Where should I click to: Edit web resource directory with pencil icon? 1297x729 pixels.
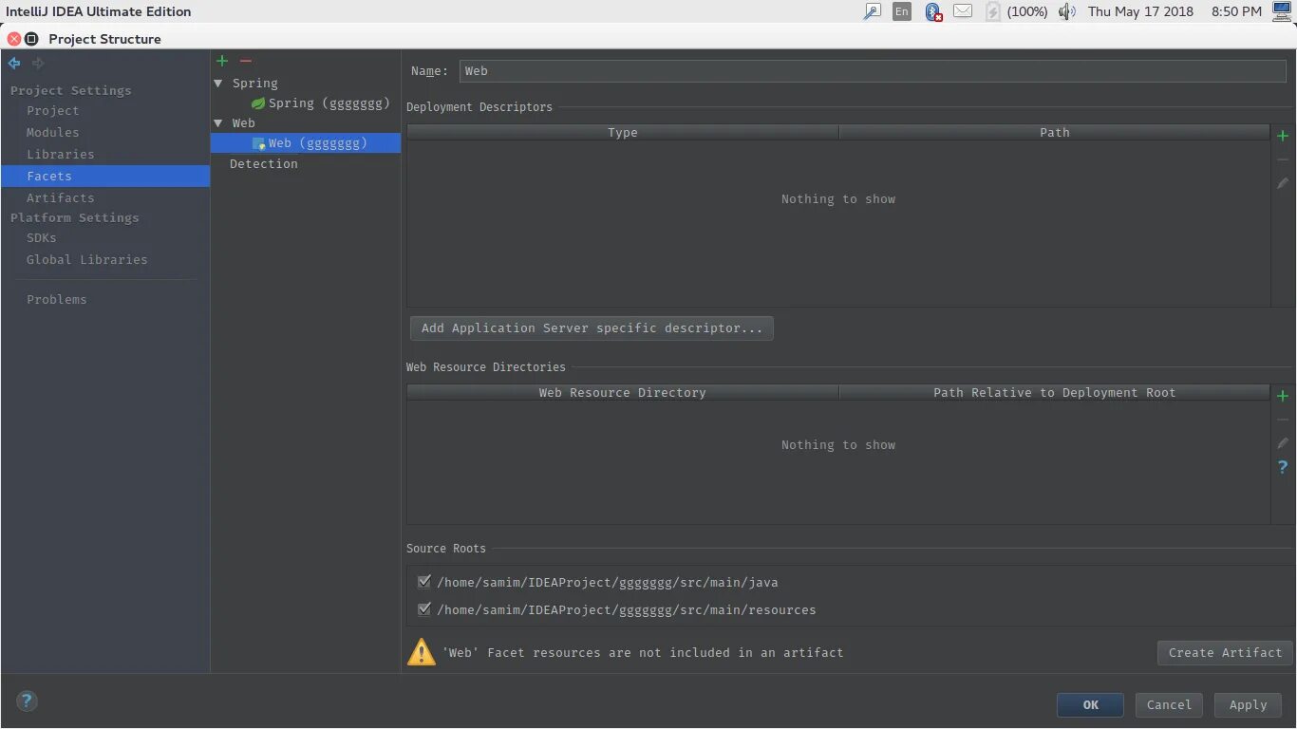pos(1283,443)
